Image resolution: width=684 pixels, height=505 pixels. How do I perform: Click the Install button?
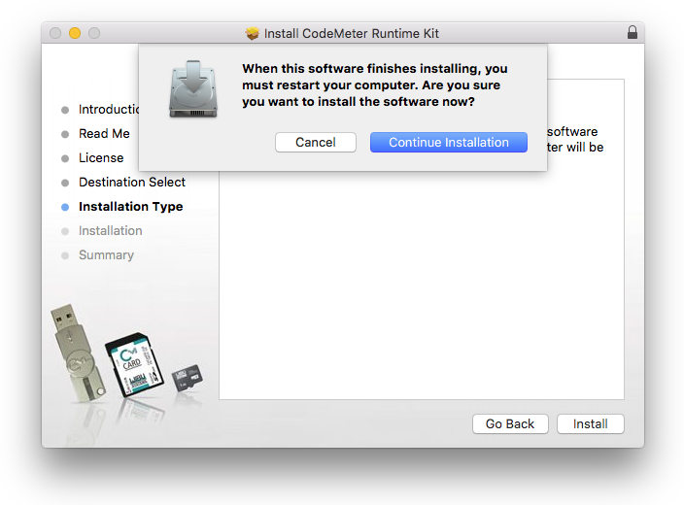tap(590, 423)
